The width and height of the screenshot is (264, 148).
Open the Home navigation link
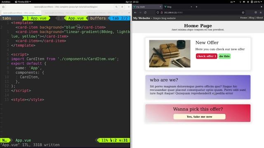(x=243, y=18)
